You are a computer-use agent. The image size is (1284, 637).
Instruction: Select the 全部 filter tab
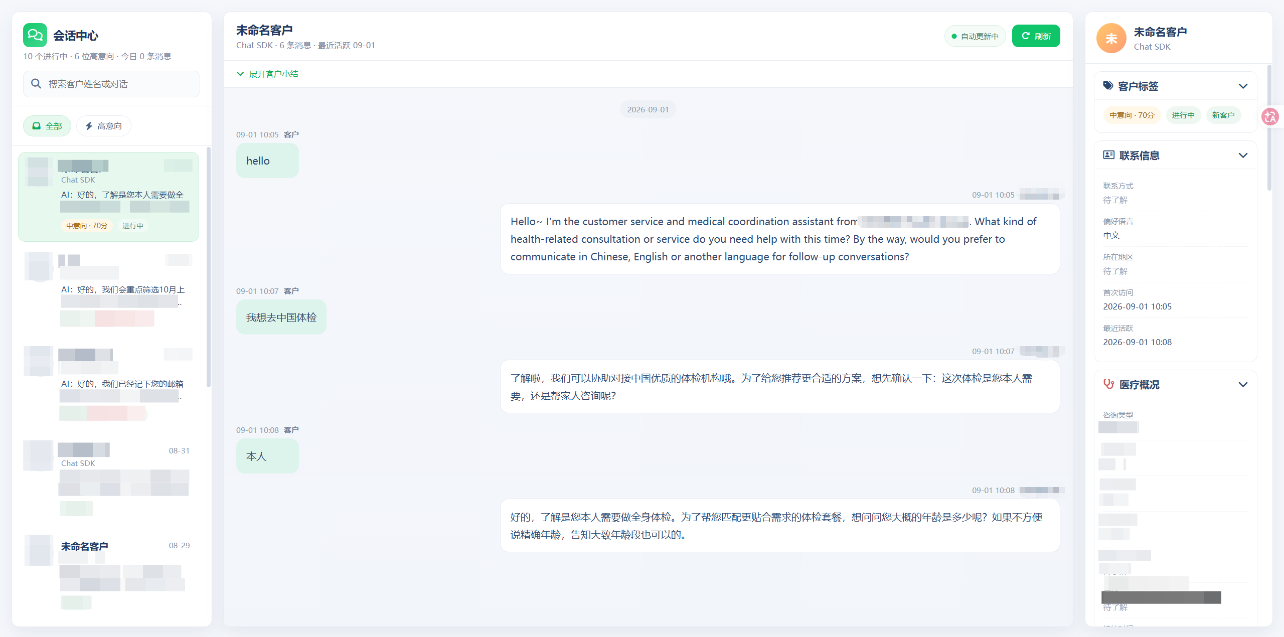(x=47, y=126)
